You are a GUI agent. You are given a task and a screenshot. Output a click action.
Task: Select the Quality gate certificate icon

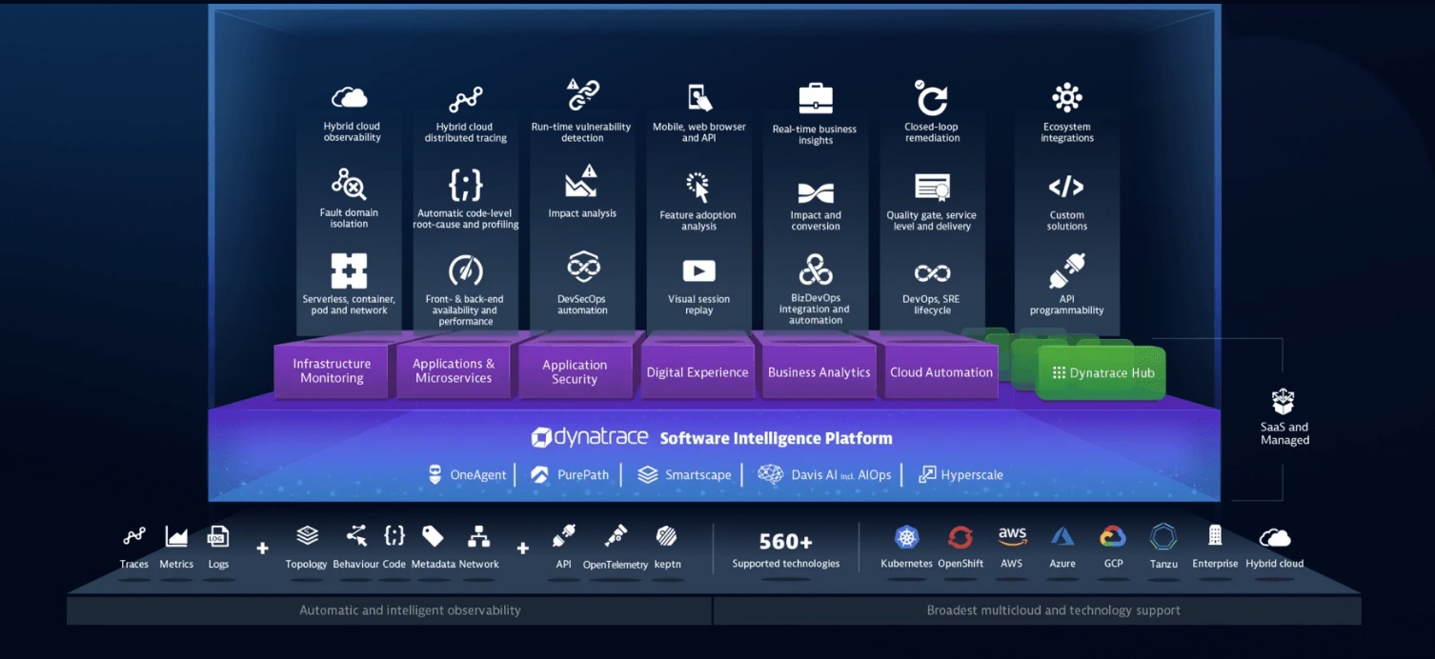tap(932, 188)
